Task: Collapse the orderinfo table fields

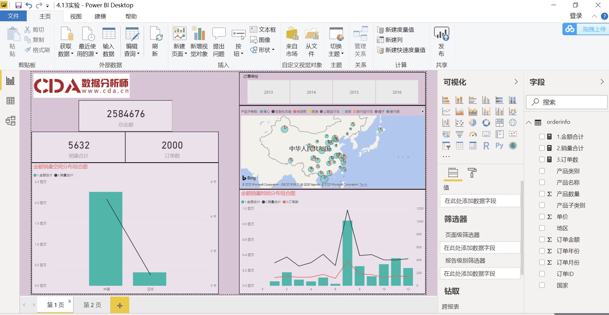Action: point(529,122)
